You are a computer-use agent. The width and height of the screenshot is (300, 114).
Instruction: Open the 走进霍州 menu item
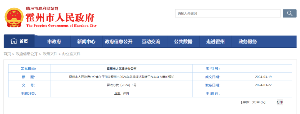click(216, 42)
